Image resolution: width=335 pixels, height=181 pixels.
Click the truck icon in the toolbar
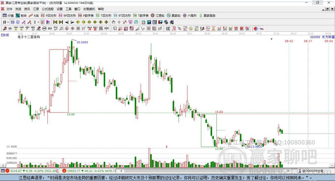coord(172,22)
